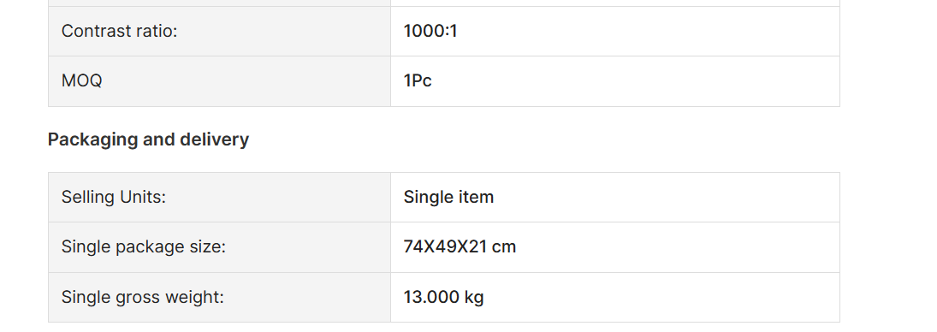
Task: Select the 1000:1 contrast value
Action: (430, 31)
